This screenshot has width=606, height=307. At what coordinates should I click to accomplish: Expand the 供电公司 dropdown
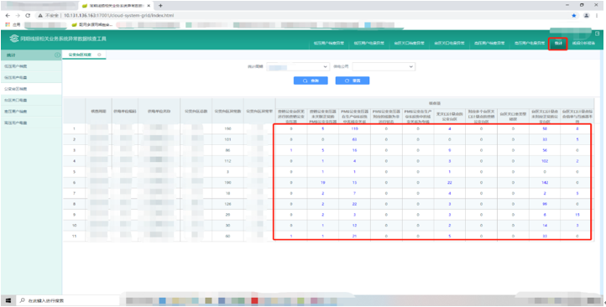[x=384, y=67]
